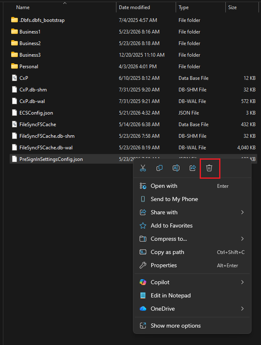Screen dimensions: 261x345
Task: Click the 572 KB size value
Action: [248, 101]
